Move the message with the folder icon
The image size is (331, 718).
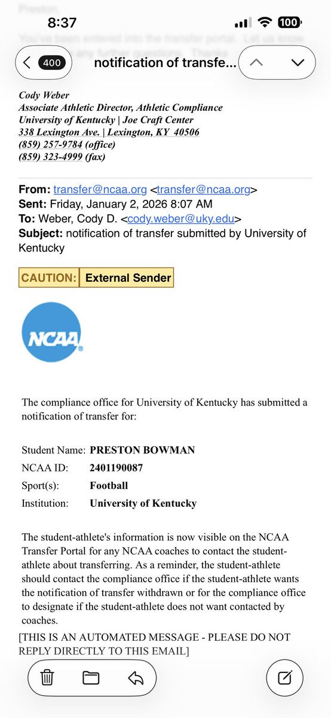click(x=91, y=677)
